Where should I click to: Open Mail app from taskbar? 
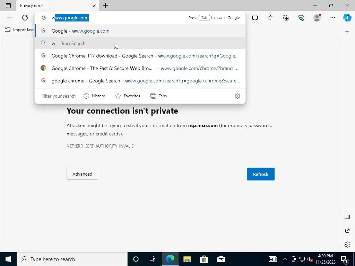point(221,259)
